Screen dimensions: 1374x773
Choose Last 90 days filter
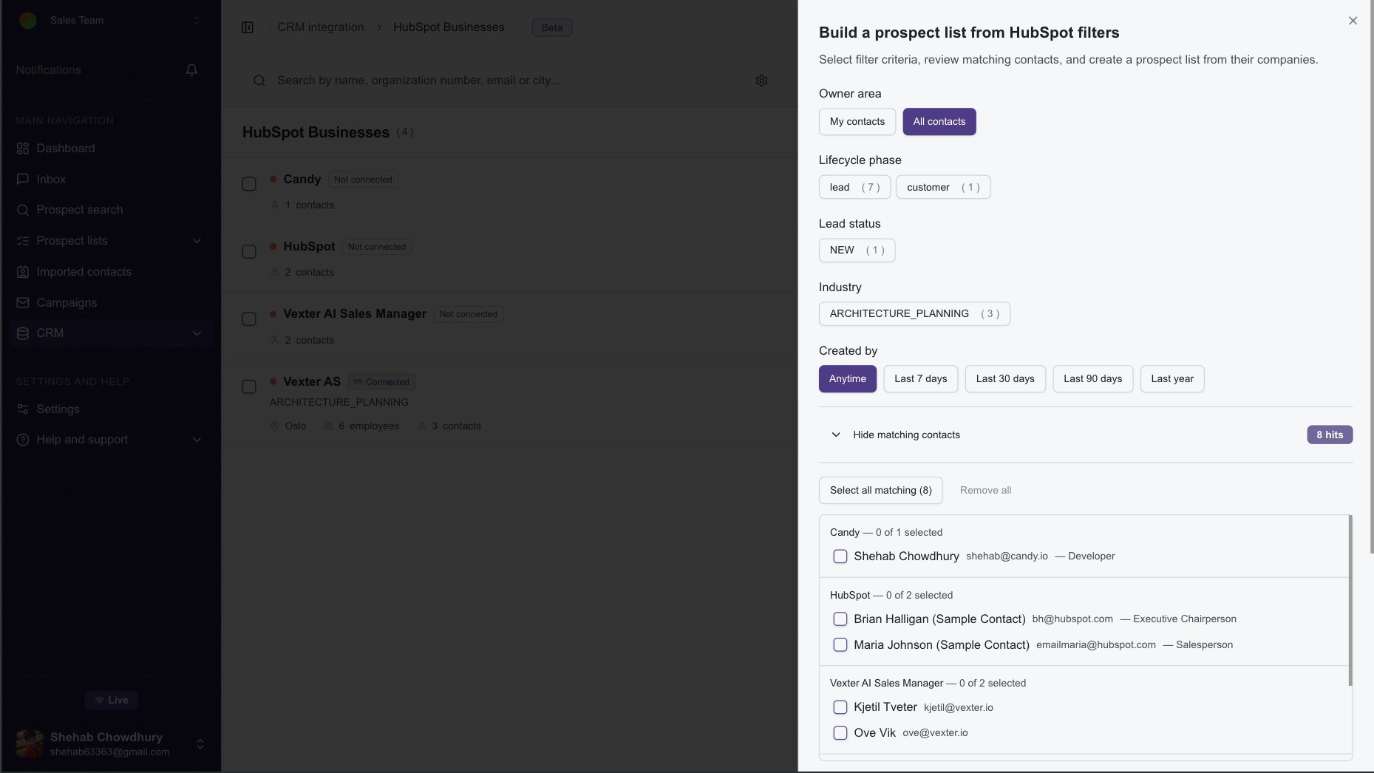pyautogui.click(x=1092, y=379)
